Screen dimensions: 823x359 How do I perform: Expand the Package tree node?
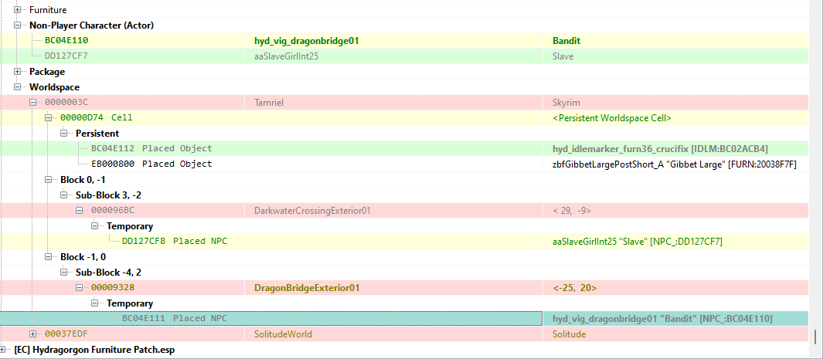pos(17,71)
